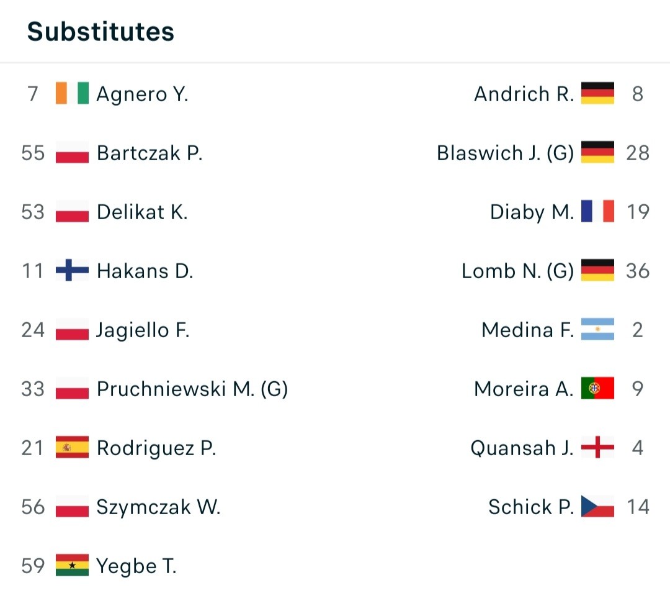Viewport: 670px width, 598px height.
Task: Open player Bartczak P. profile
Action: point(150,153)
